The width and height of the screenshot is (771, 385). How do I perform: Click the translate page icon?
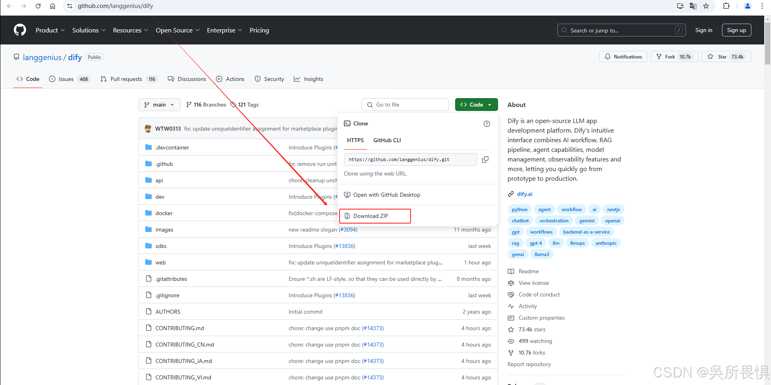pos(693,6)
